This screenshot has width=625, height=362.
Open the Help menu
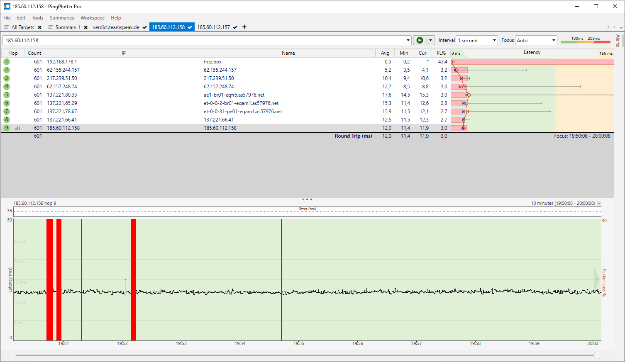click(x=116, y=18)
